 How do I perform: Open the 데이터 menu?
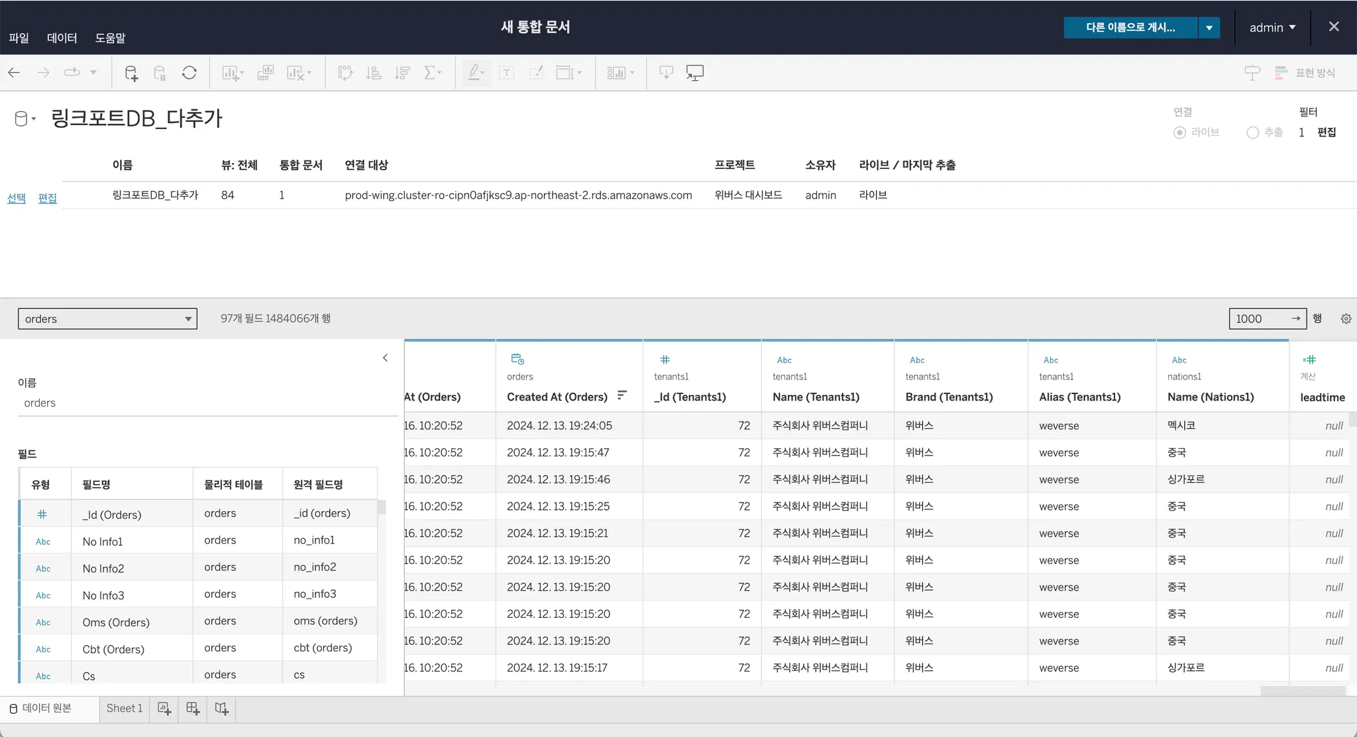point(62,38)
